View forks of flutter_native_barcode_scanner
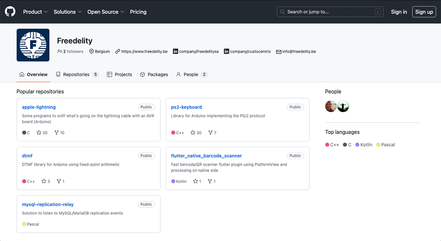This screenshot has height=241, width=441. [212, 181]
